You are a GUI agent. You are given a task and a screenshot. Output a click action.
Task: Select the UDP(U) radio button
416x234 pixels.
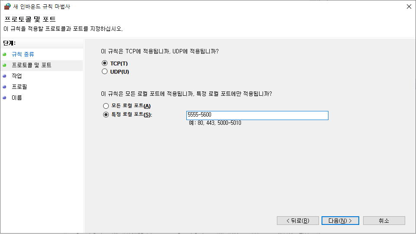pyautogui.click(x=104, y=71)
